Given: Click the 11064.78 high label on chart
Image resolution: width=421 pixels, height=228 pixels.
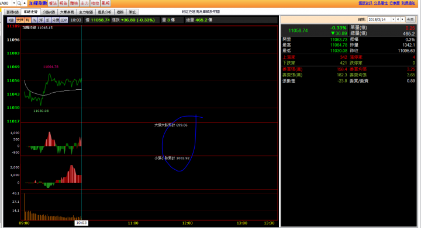Looking at the screenshot, I should (51, 66).
